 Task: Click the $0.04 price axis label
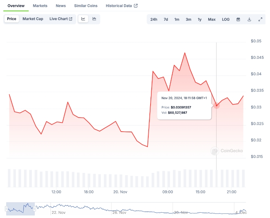pos(256,74)
